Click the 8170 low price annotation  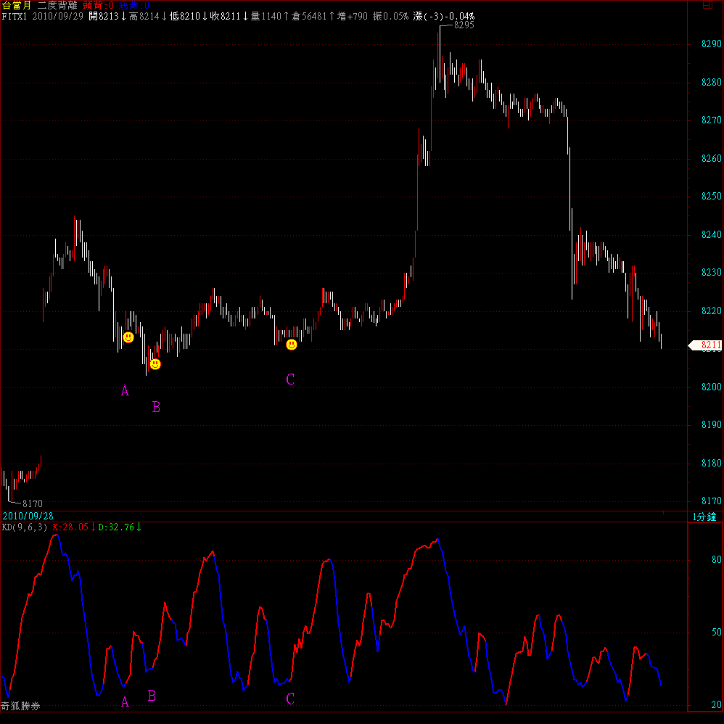coord(33,503)
